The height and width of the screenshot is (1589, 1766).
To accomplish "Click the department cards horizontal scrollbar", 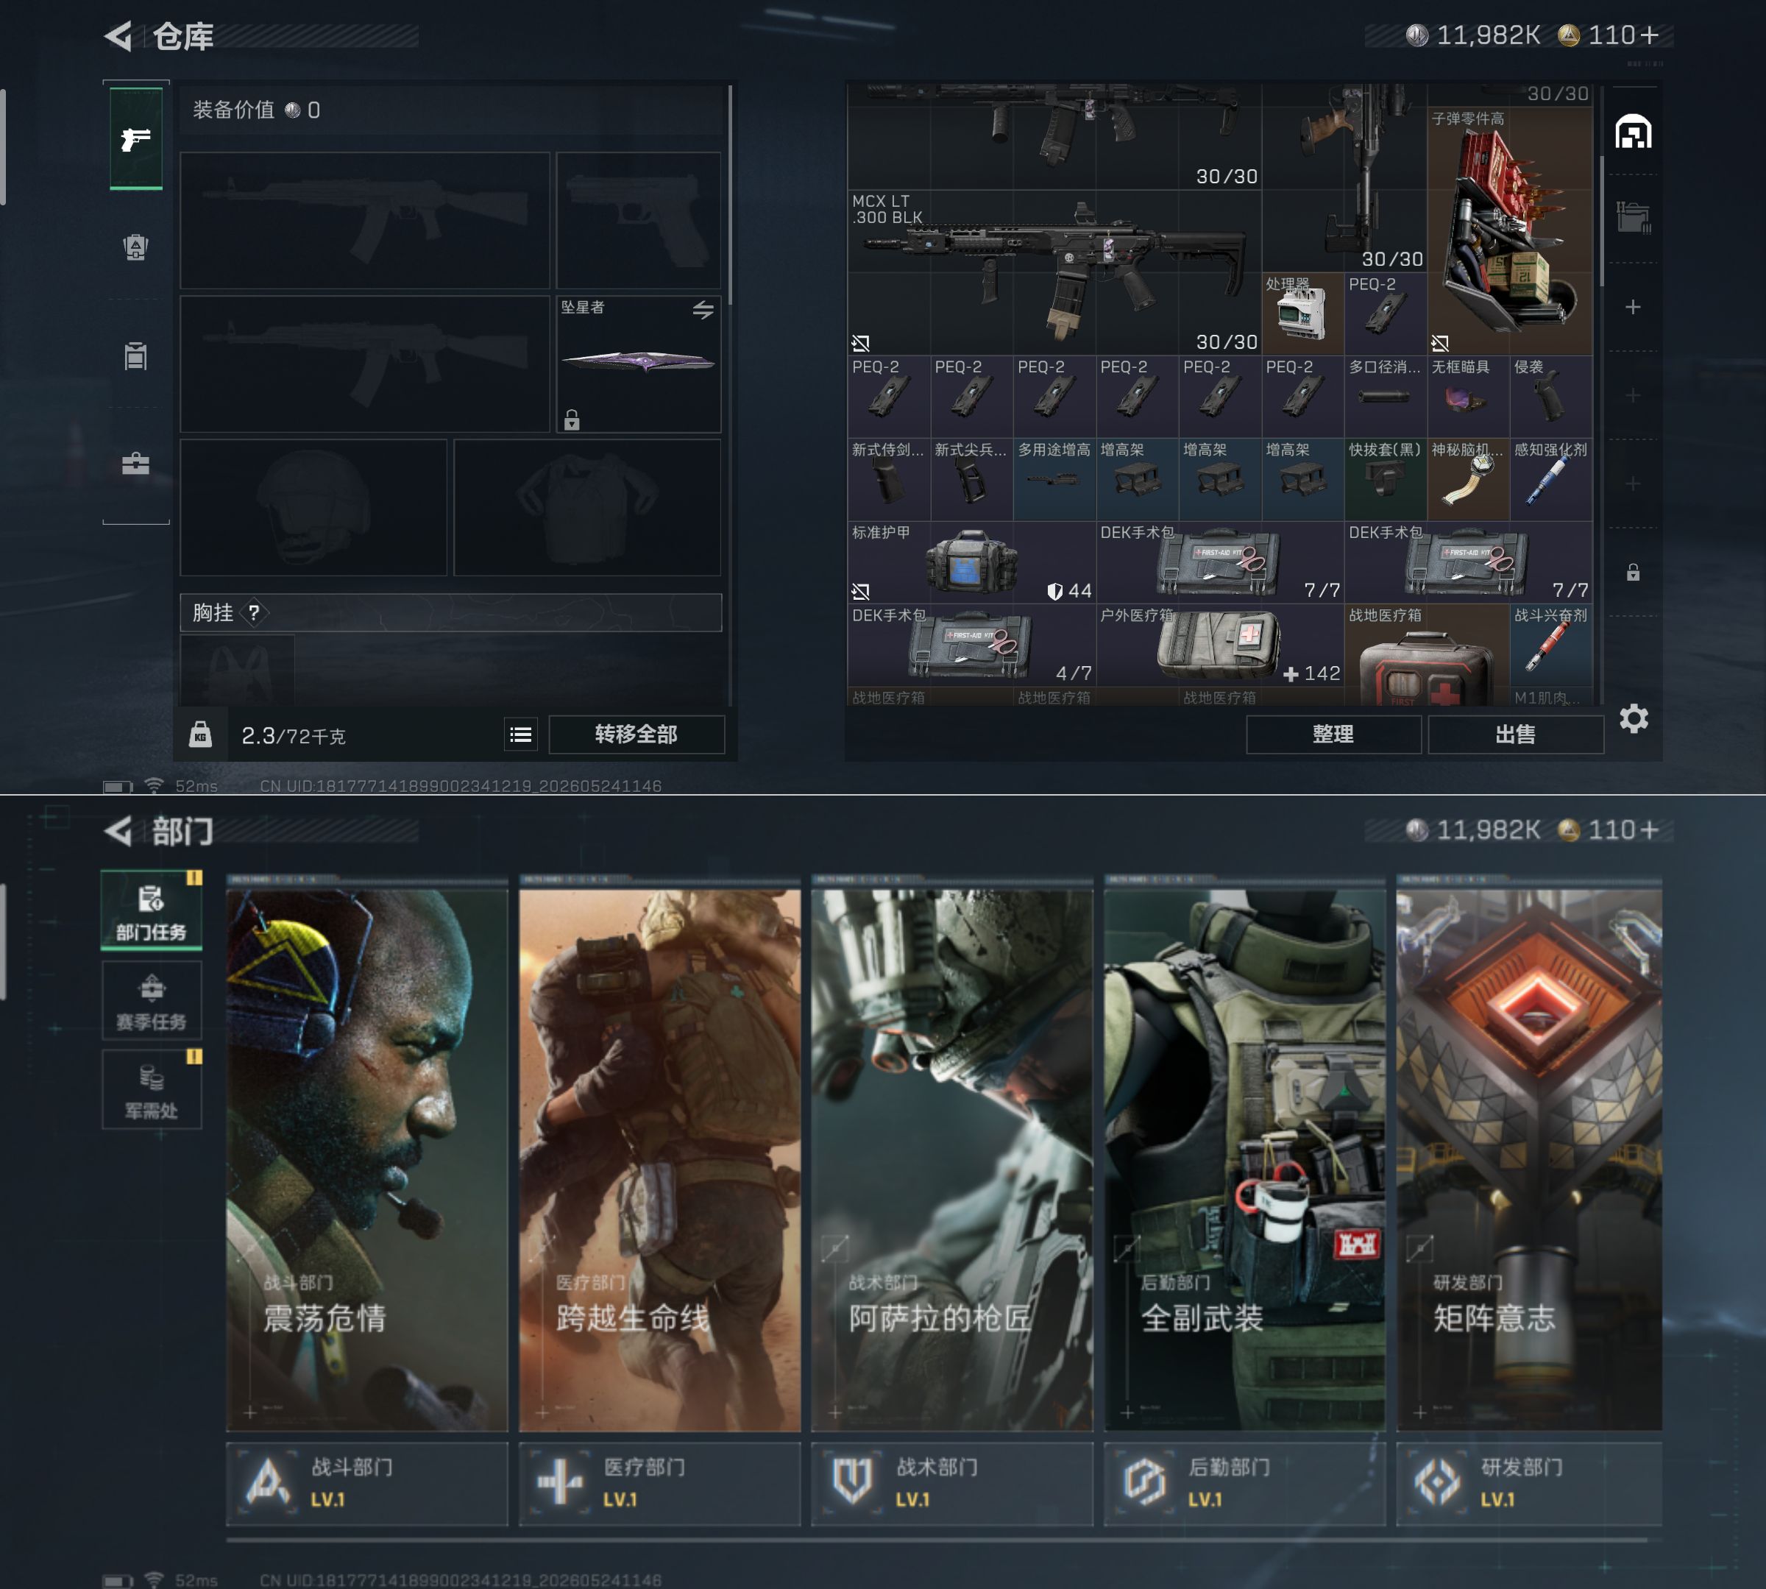I will point(937,1540).
